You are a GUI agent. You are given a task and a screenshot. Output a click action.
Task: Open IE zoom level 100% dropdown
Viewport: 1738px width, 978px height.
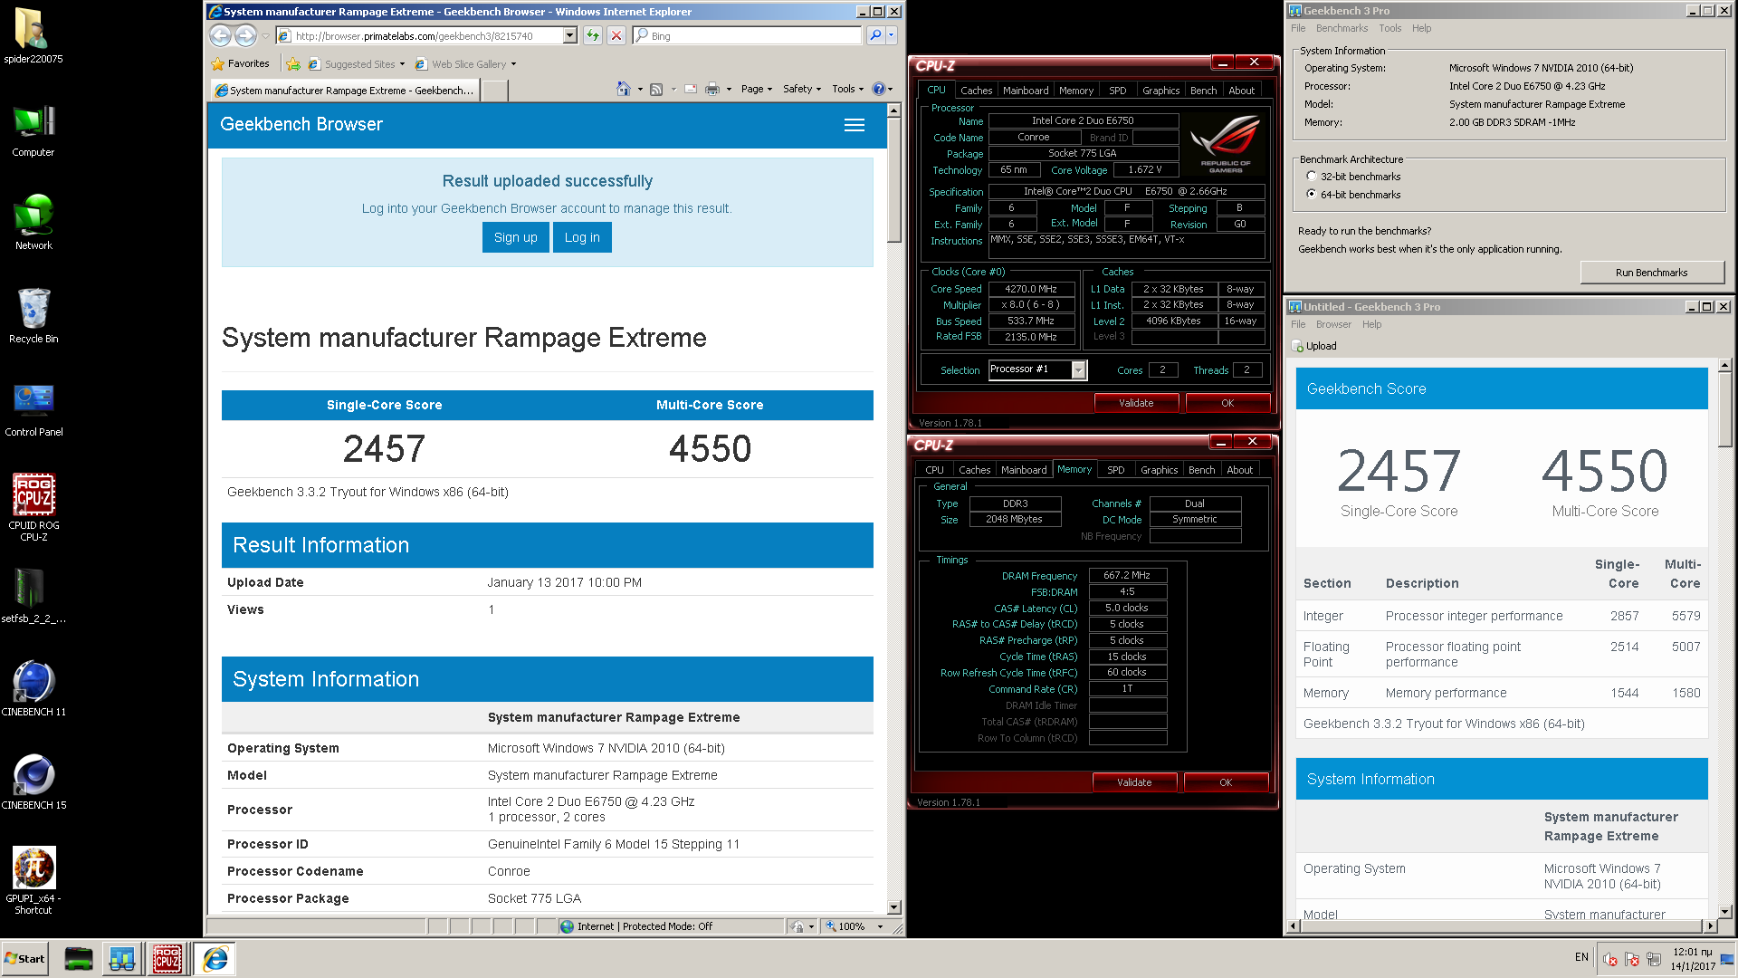880,926
